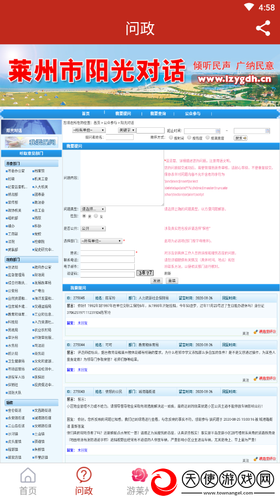Select 男 gender radio button
This screenshot has width=280, height=499.
[84, 216]
